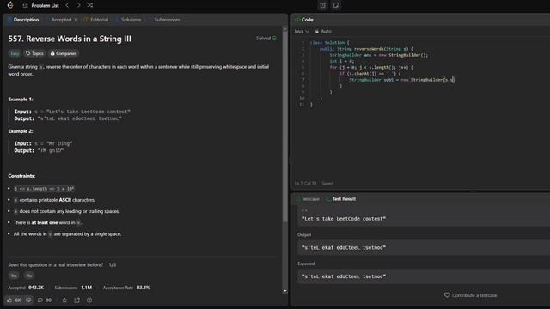Viewport: 550px width, 309px height.
Task: Pick a random problem shuffle icon
Action: (90, 5)
